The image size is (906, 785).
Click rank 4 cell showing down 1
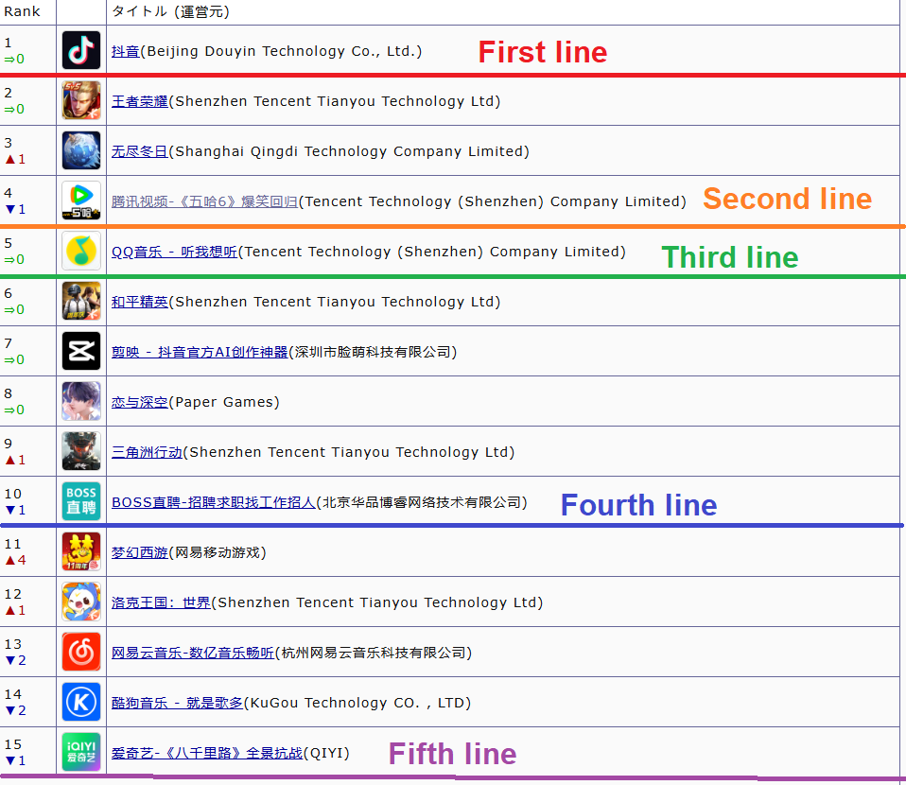(27, 201)
